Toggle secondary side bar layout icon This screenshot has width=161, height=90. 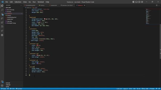click(x=139, y=2)
